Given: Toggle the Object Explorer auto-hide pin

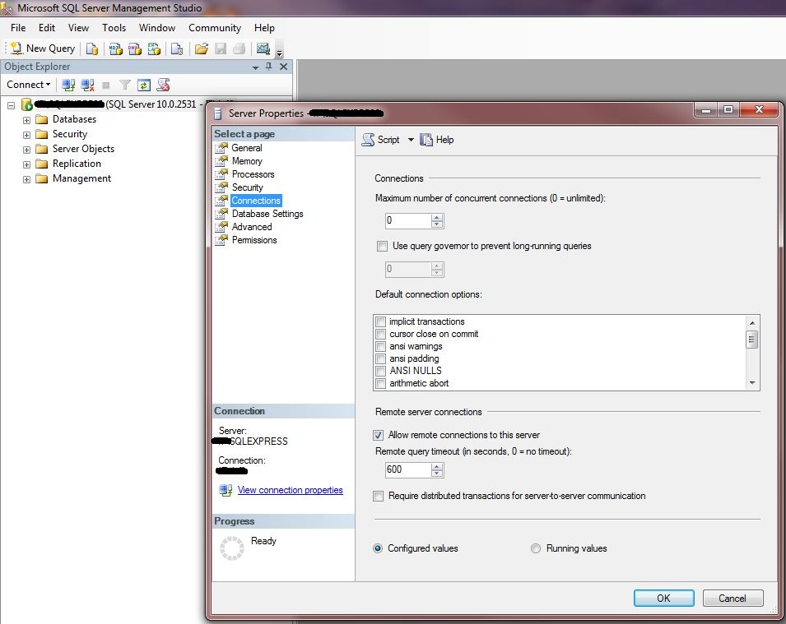Looking at the screenshot, I should pos(268,67).
